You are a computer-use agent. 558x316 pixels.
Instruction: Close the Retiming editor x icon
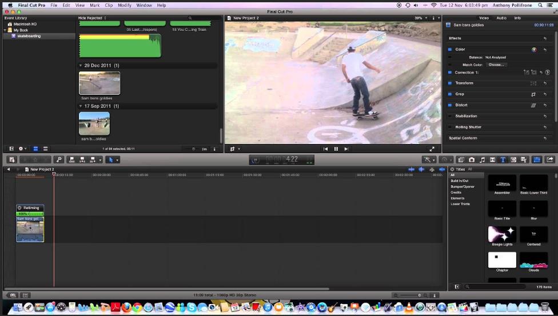point(19,208)
